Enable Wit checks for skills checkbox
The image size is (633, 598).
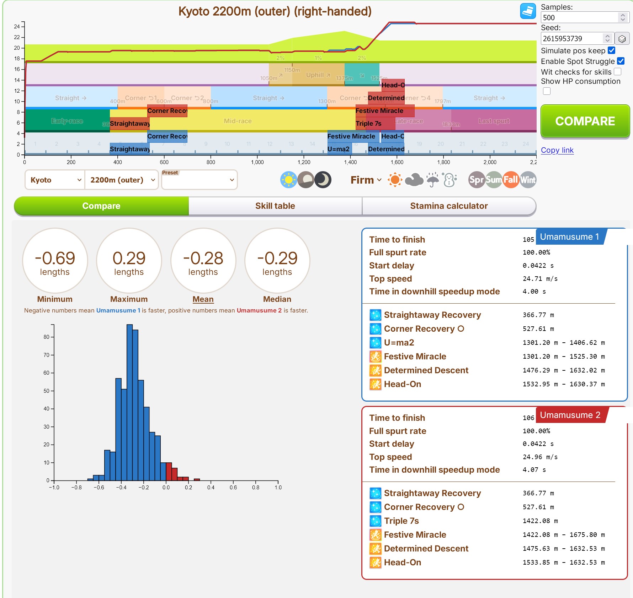(618, 72)
